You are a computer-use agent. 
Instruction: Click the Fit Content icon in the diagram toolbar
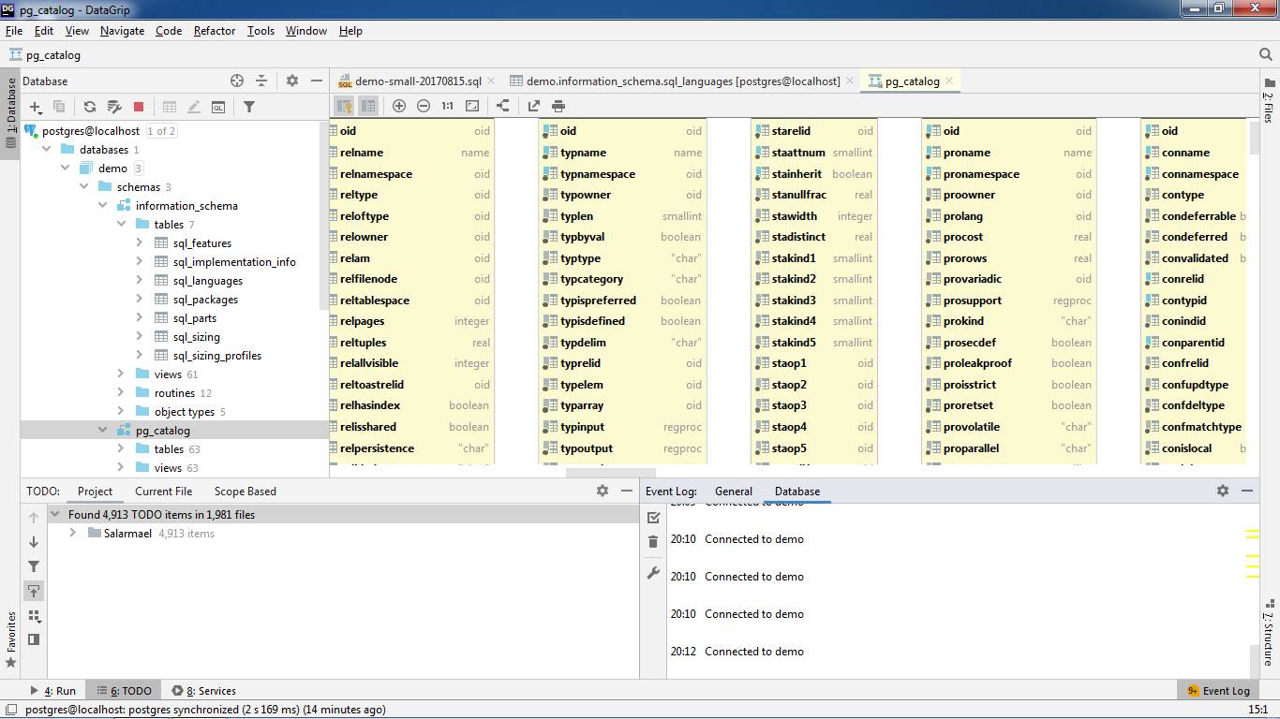tap(472, 106)
